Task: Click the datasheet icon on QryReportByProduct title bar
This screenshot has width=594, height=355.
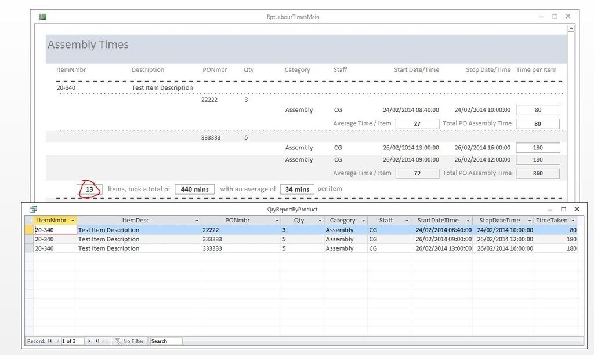Action: (x=33, y=208)
